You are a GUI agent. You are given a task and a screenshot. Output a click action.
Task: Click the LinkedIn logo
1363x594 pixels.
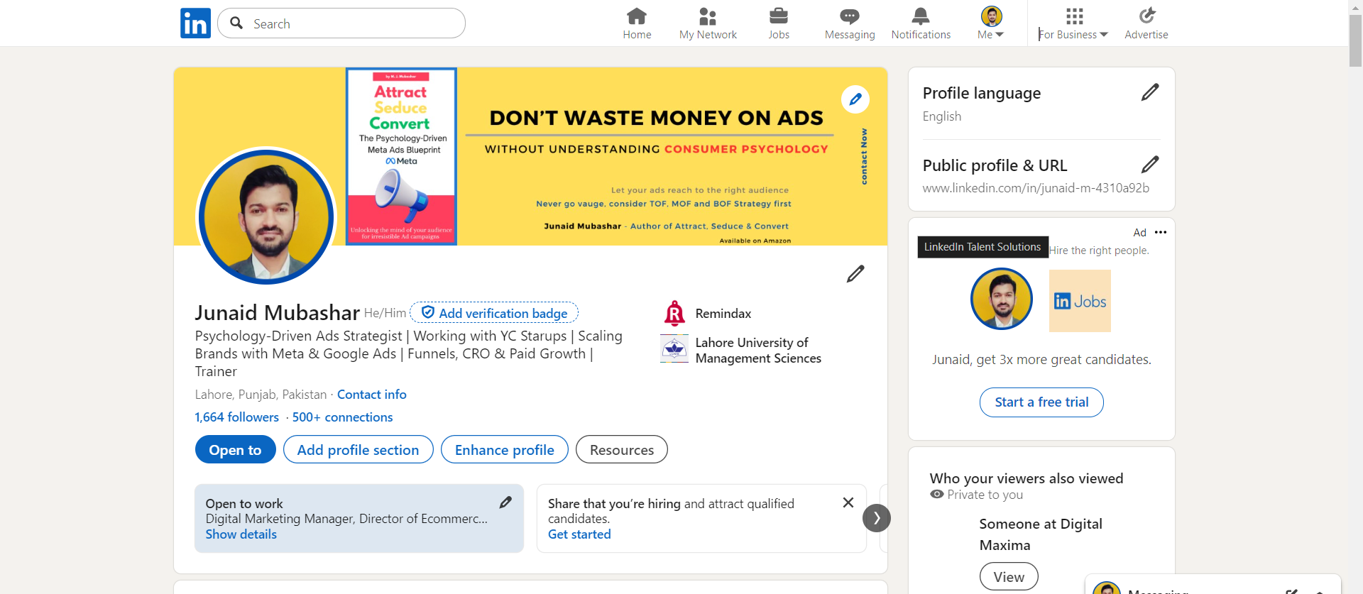click(x=195, y=23)
